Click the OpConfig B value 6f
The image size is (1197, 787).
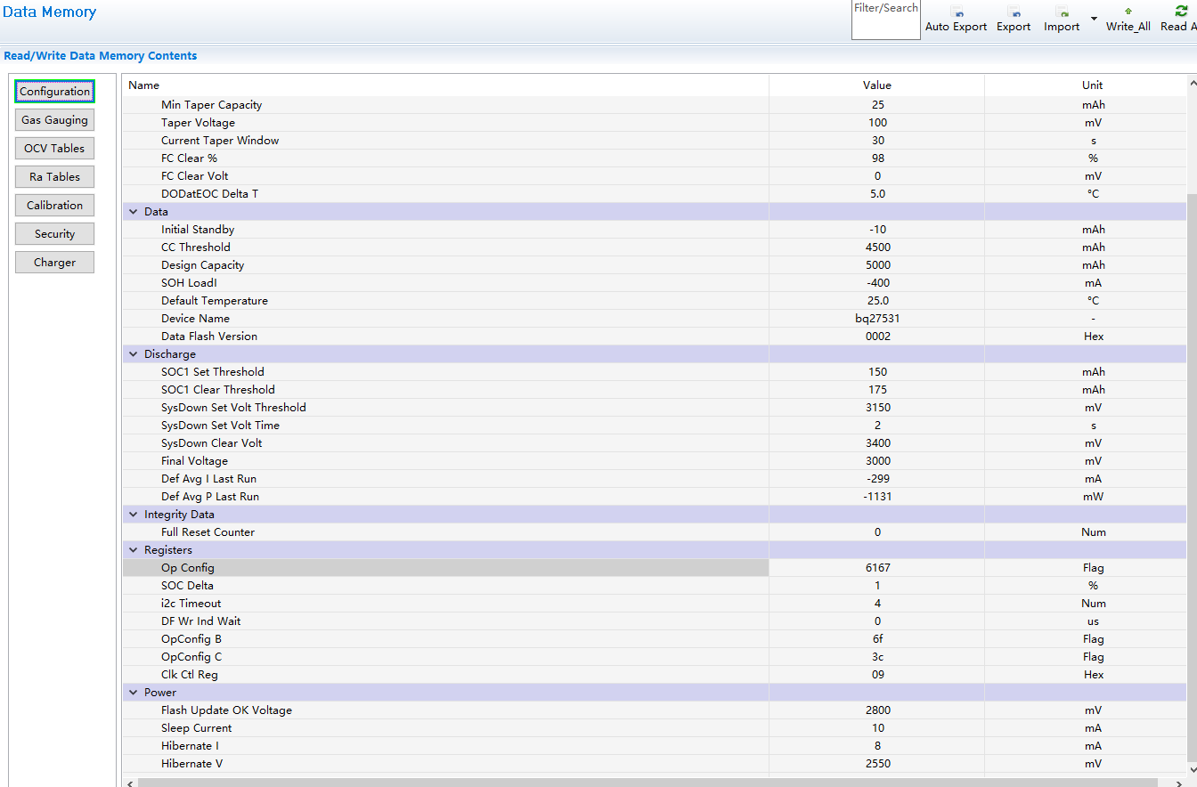pyautogui.click(x=877, y=639)
